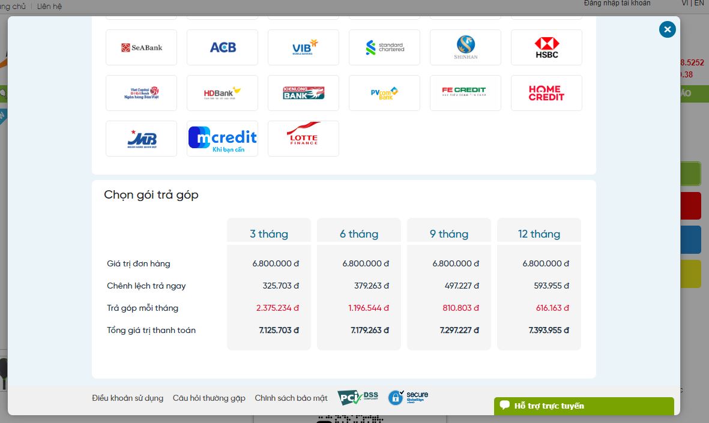
Task: Click monthly payment 2.375.234 đ
Action: (277, 308)
